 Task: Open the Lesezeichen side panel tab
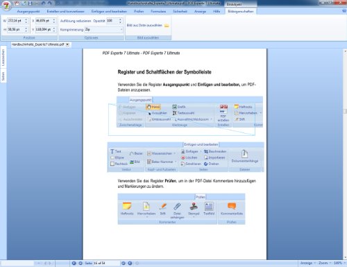pos(3,58)
